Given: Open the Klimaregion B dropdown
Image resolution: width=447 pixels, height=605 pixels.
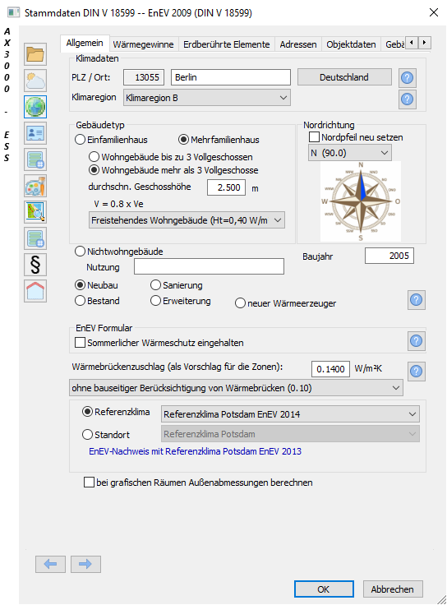Looking at the screenshot, I should point(207,98).
